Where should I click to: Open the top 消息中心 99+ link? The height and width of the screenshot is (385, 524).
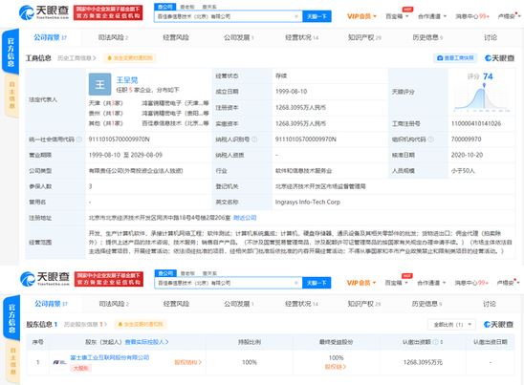(472, 16)
